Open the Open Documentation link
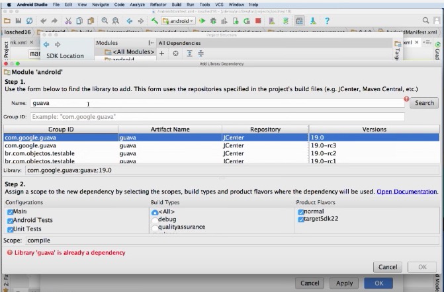 click(x=407, y=192)
